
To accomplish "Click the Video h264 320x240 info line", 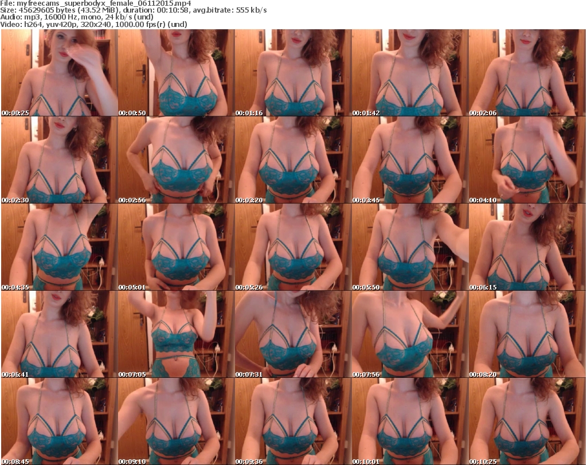I will tap(93, 24).
